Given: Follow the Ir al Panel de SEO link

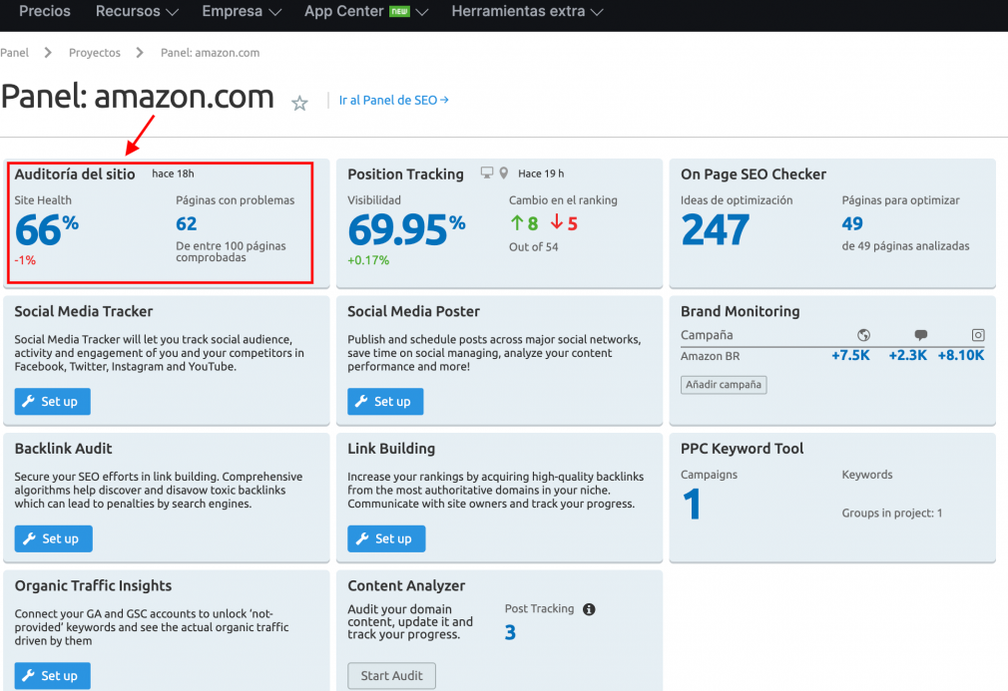Looking at the screenshot, I should coord(393,100).
